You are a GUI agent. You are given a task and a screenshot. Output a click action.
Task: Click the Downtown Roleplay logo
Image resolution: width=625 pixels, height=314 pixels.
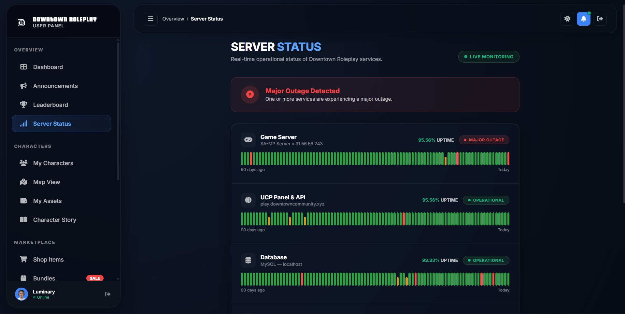(x=21, y=22)
